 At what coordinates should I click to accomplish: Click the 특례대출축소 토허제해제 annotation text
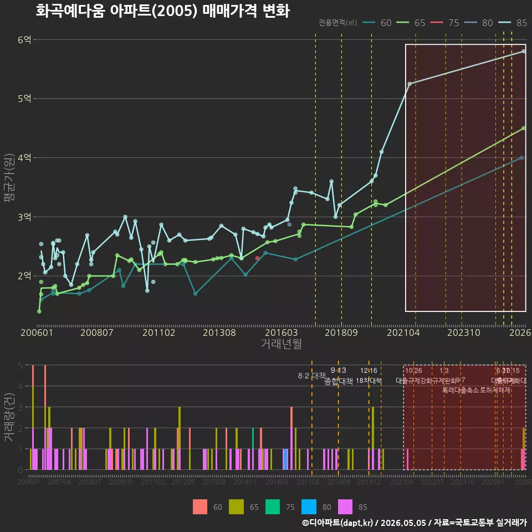tap(477, 390)
